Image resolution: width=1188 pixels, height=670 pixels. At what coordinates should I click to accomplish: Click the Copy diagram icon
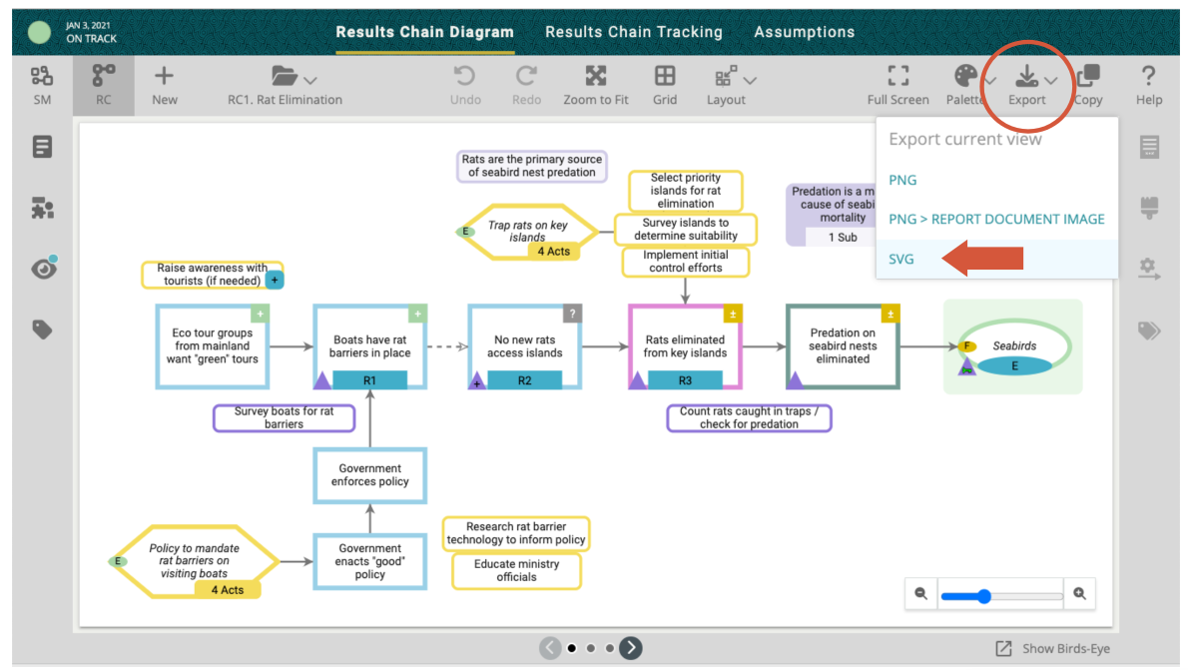coord(1088,84)
